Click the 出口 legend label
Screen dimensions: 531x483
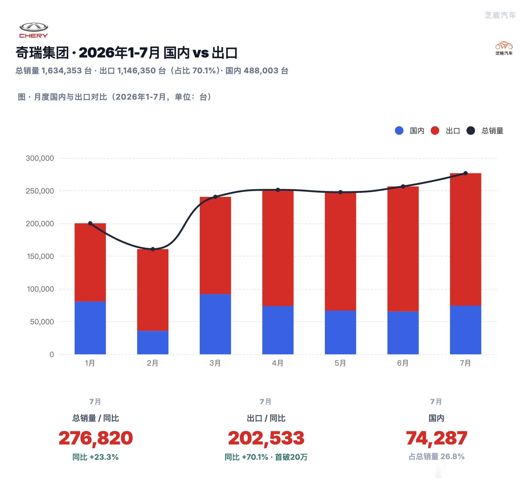(x=453, y=131)
